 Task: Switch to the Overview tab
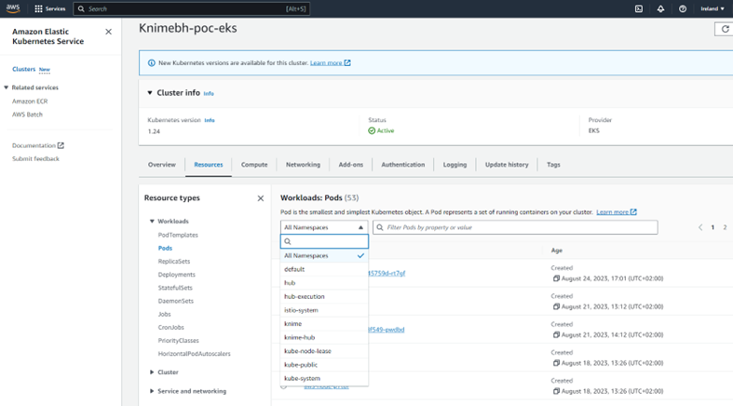tap(162, 165)
